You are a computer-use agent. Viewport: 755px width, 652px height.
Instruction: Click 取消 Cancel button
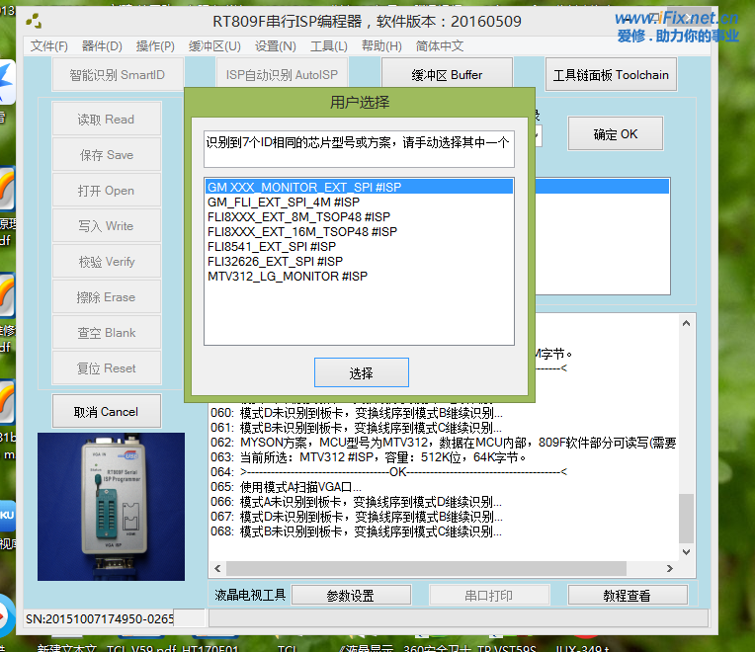107,411
